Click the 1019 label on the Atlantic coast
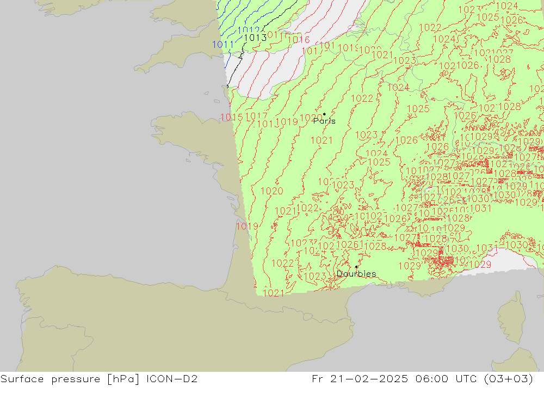The height and width of the screenshot is (399, 544). 248,226
